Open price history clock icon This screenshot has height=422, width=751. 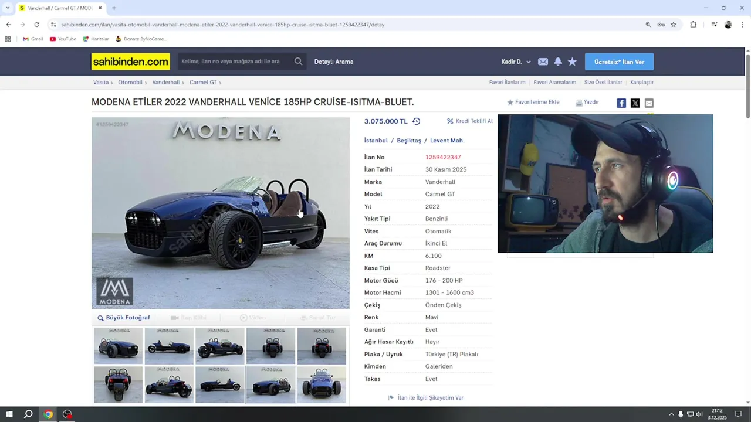[416, 121]
